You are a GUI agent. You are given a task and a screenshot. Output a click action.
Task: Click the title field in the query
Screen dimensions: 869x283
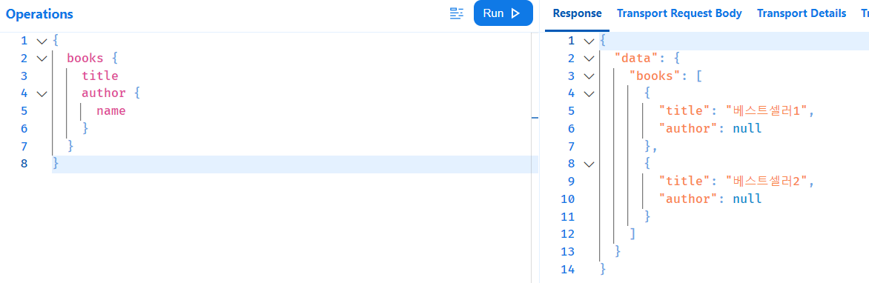[x=100, y=76]
